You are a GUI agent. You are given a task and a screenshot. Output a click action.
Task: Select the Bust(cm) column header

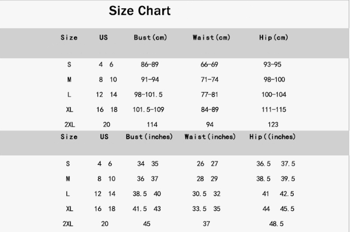[150, 38]
